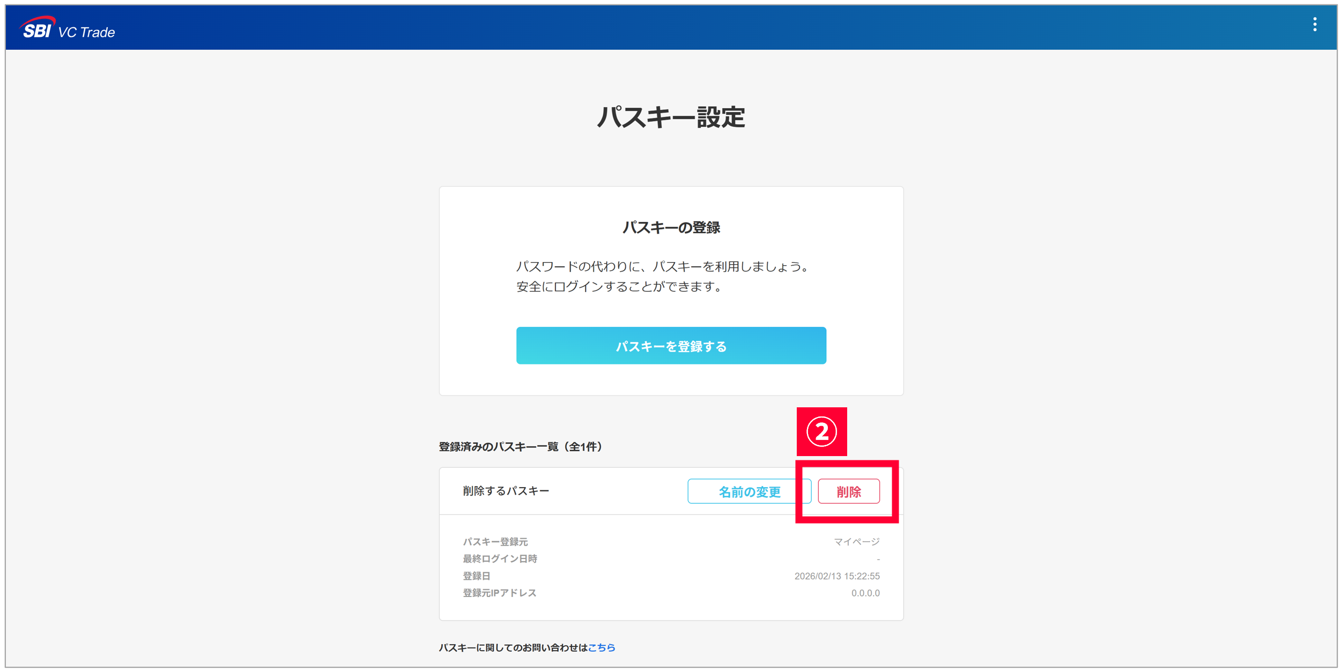Click the red circled number 2 marker

click(821, 432)
